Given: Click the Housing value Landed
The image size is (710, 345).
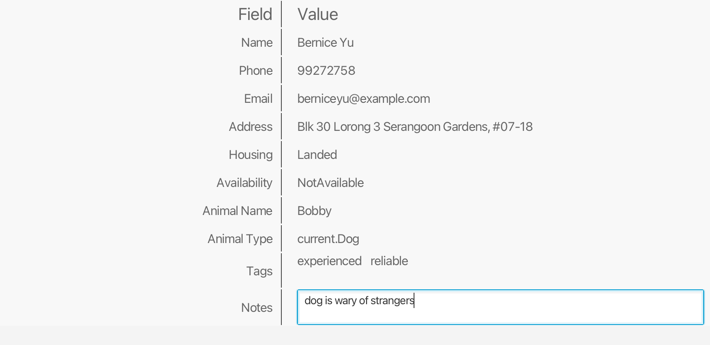Looking at the screenshot, I should coord(317,155).
